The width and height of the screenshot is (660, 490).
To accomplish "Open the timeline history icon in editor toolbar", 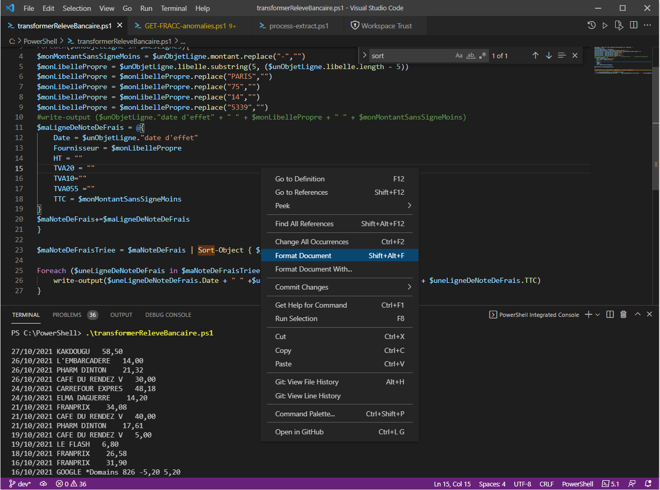I will coord(591,25).
